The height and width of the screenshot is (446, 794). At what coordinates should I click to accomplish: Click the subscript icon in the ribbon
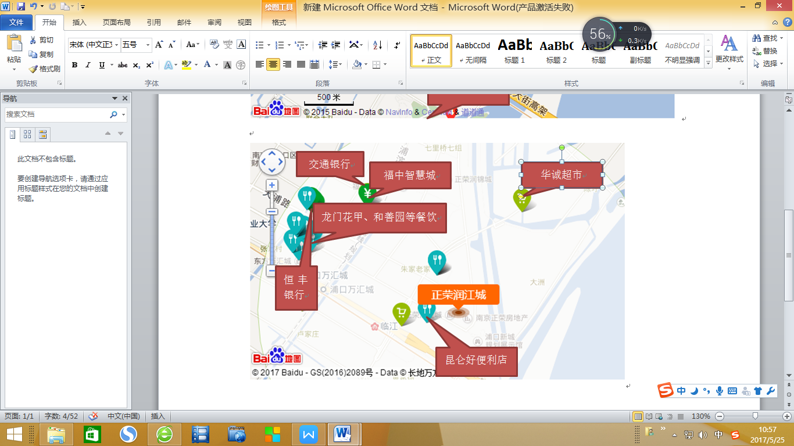point(137,65)
